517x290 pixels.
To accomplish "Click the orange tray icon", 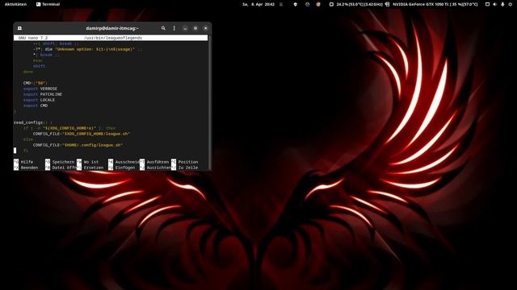I will point(318,4).
